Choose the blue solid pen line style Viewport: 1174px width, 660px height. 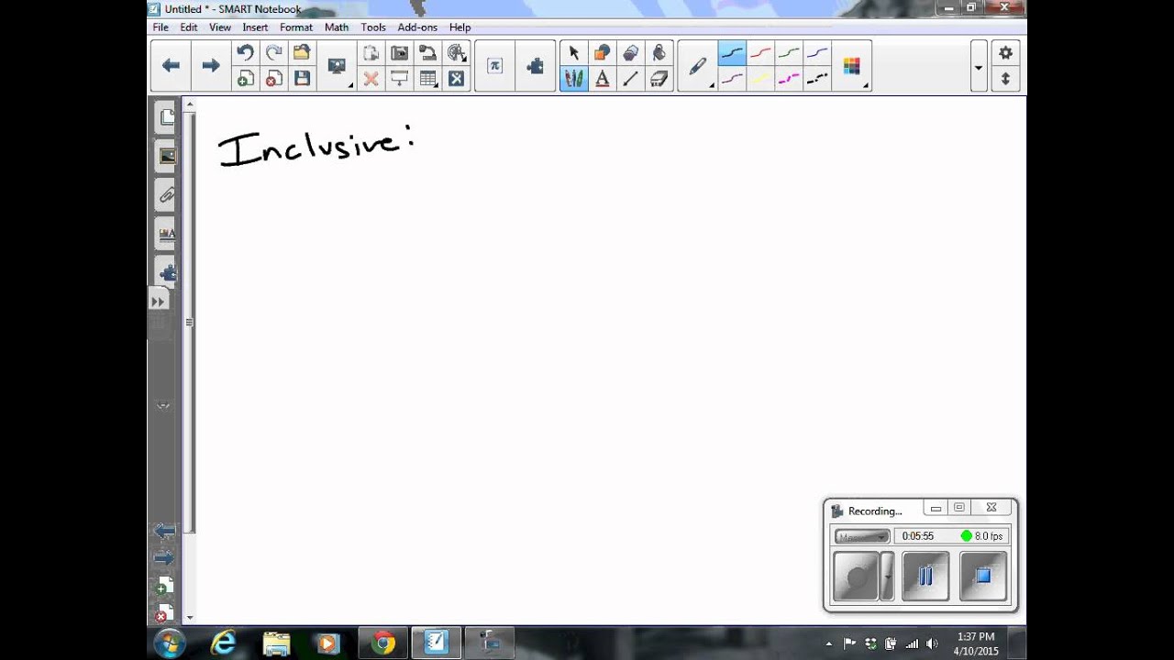point(817,53)
